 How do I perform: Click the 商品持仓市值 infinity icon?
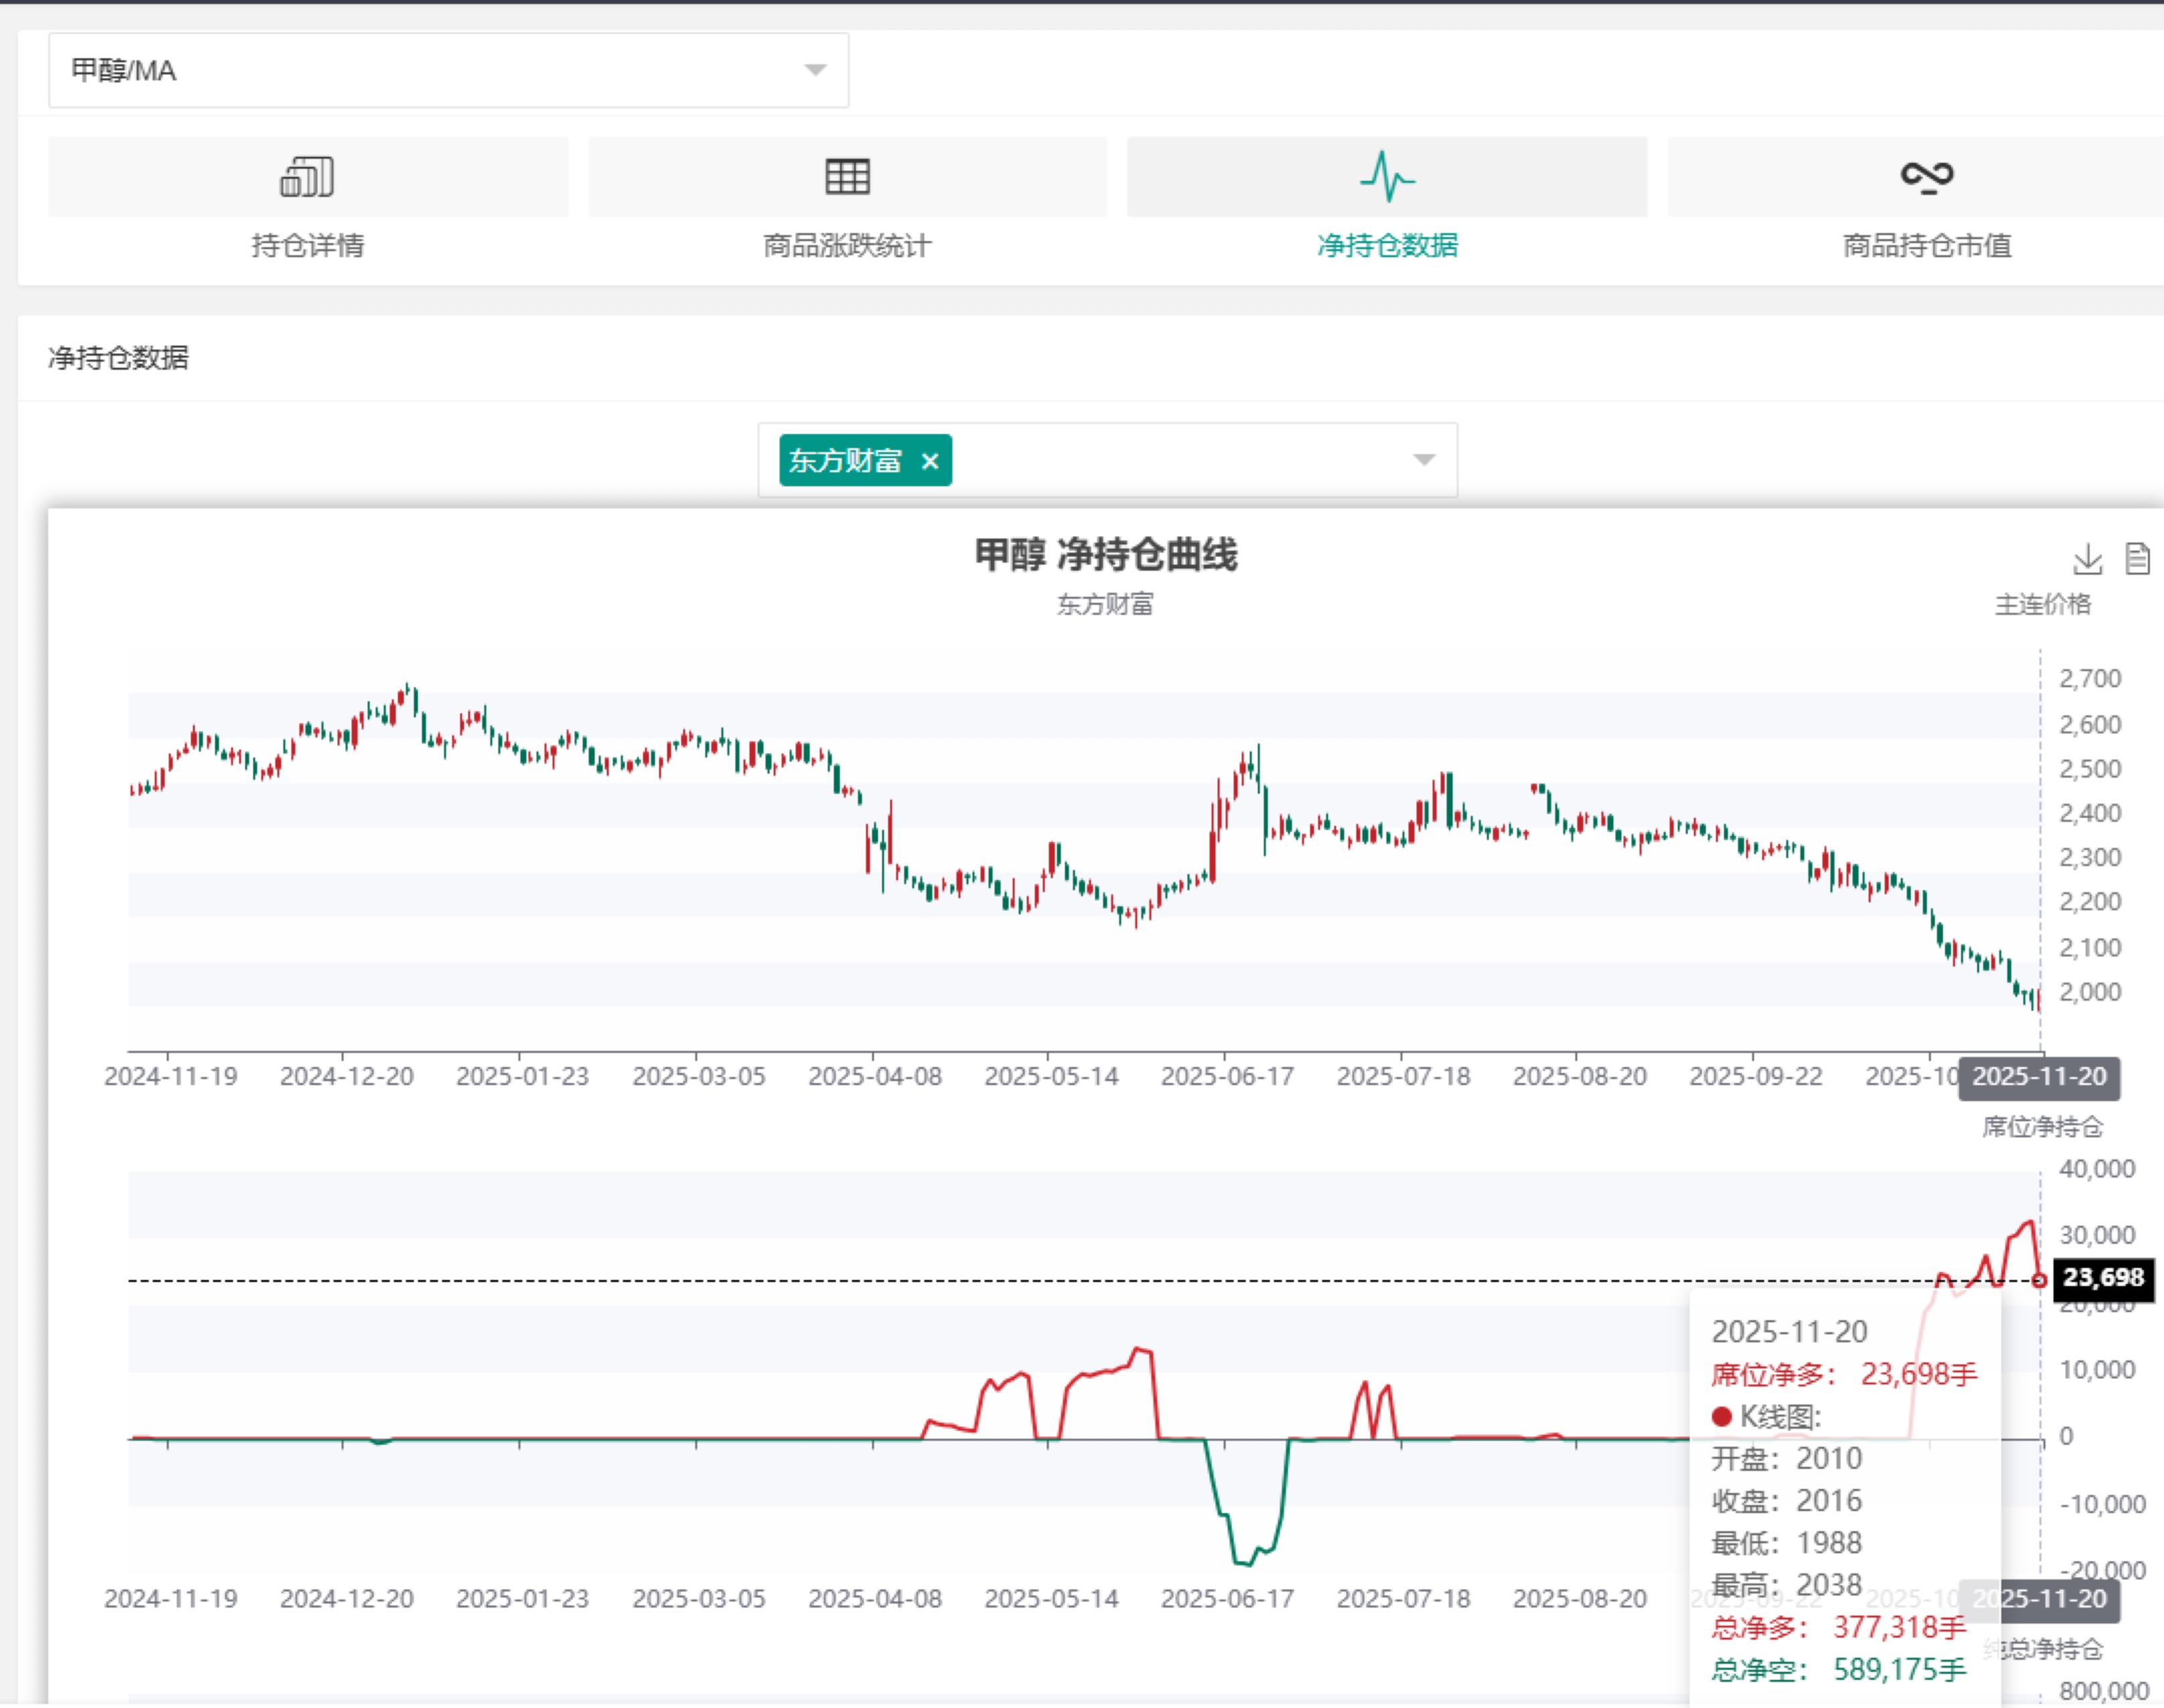click(1926, 177)
